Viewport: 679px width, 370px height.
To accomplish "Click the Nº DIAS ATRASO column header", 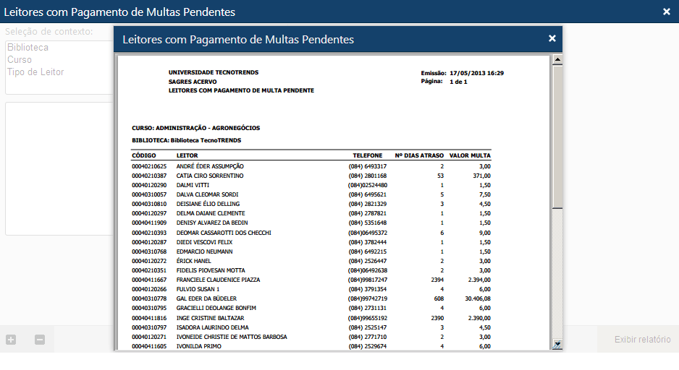I will pyautogui.click(x=419, y=155).
